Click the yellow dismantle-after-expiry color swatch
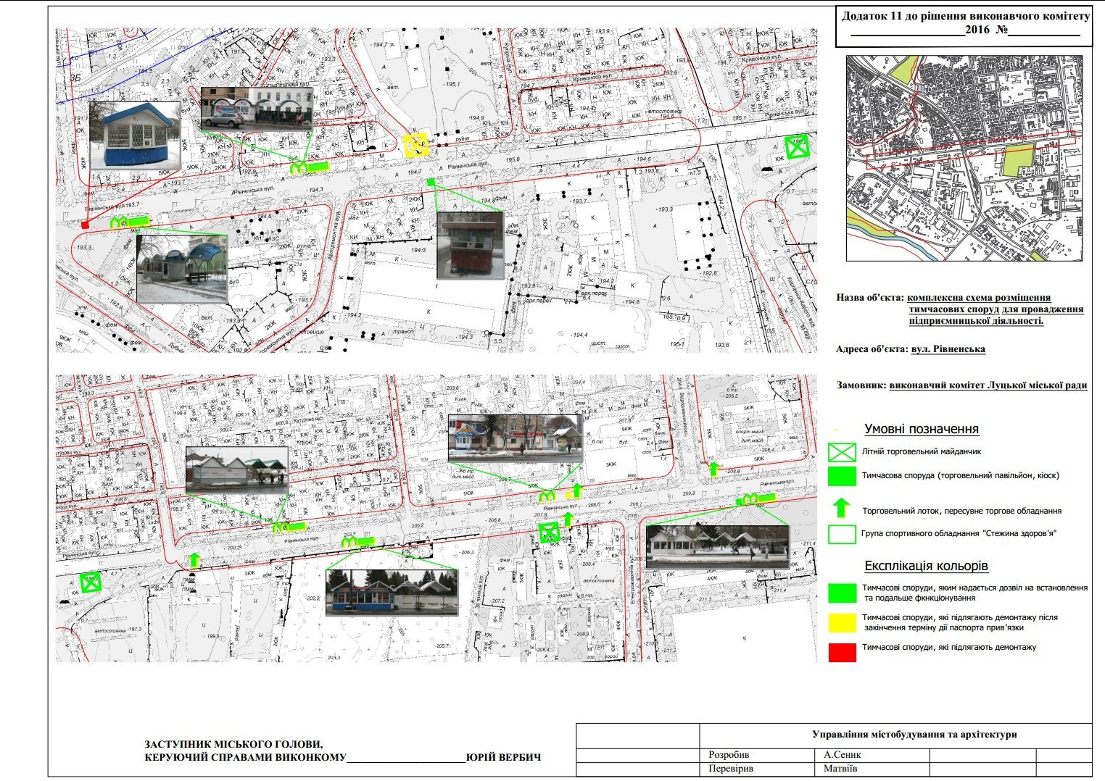The image size is (1105, 781). 842,622
